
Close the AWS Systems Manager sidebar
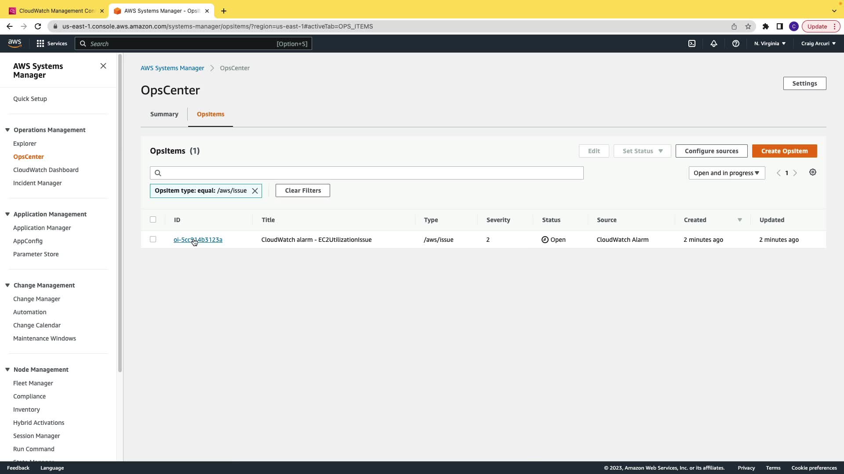point(103,66)
